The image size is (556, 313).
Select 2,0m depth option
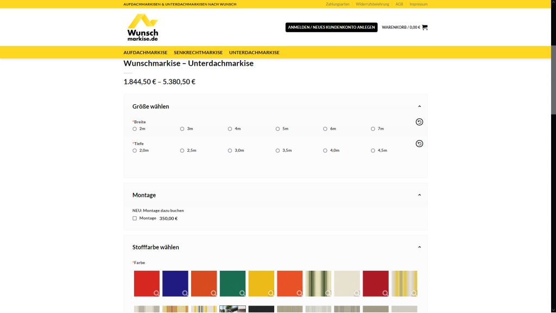click(x=135, y=150)
